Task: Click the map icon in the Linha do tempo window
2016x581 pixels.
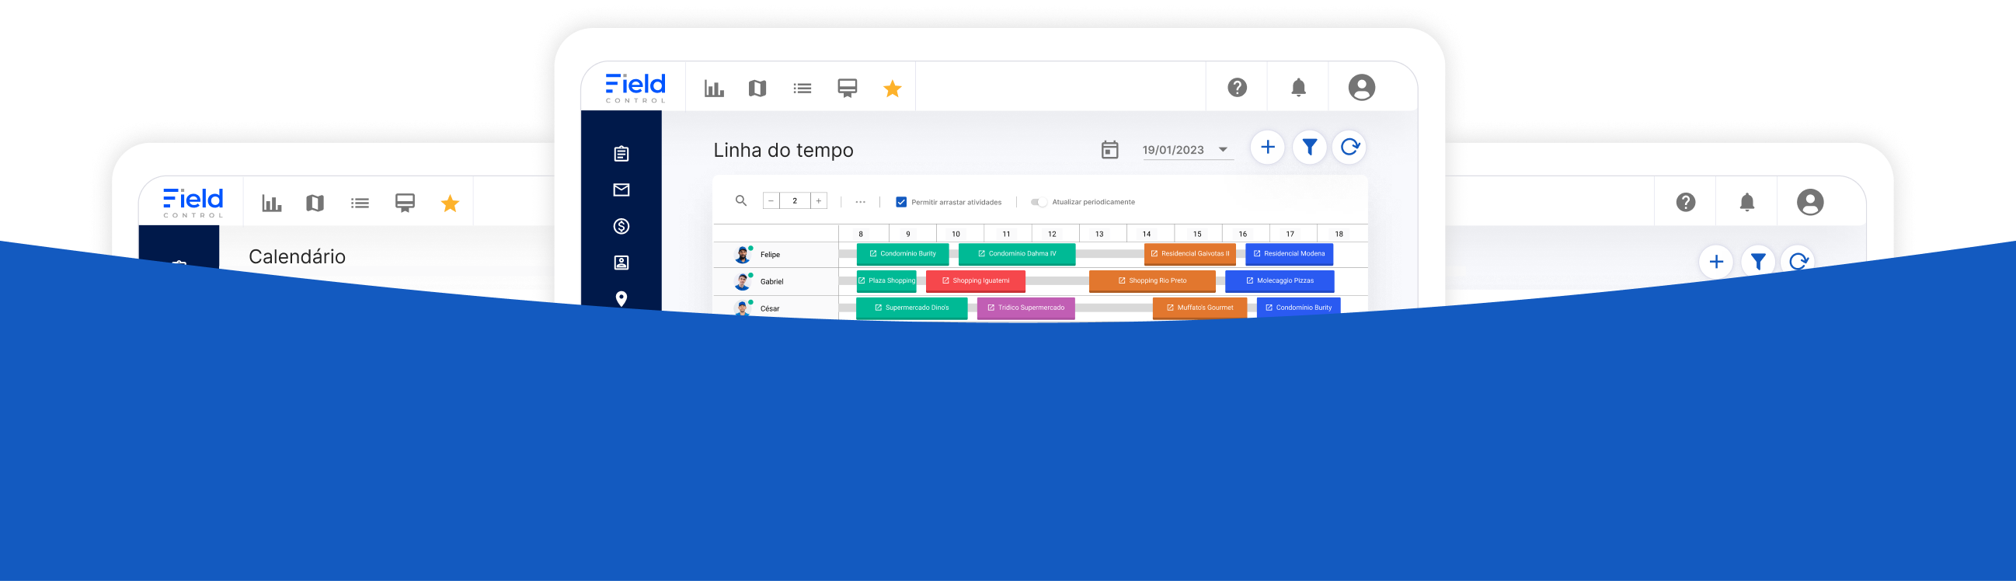Action: coord(757,89)
